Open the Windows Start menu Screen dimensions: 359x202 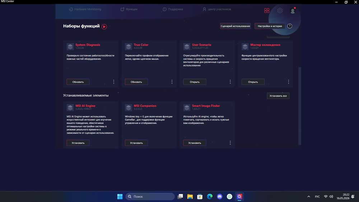pos(120,197)
